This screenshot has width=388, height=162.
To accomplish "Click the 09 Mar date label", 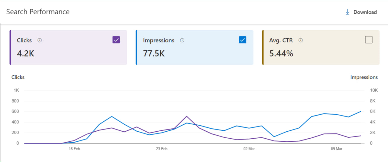I will (x=336, y=149).
